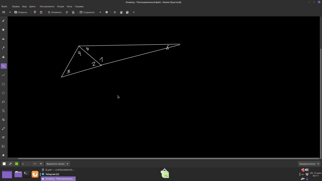Click the list options icon in toolbar
Screen dimensions: 322x181
pyautogui.click(x=115, y=12)
